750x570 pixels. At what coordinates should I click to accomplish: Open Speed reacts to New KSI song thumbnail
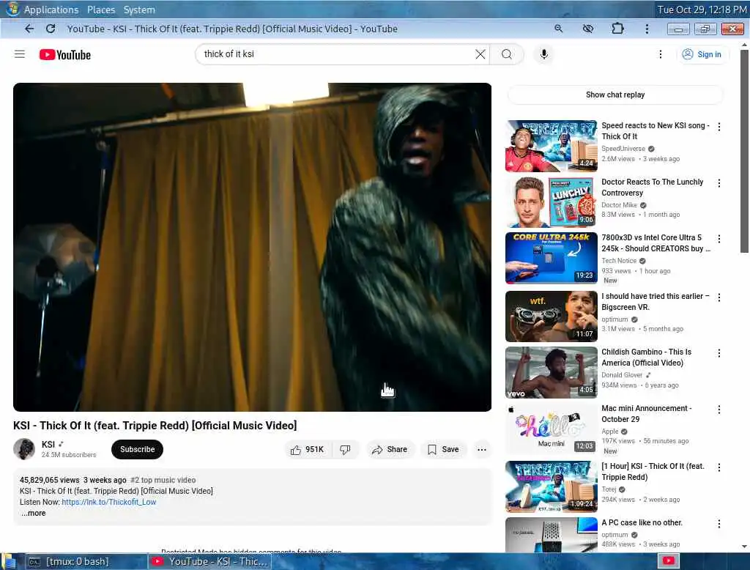(x=551, y=146)
